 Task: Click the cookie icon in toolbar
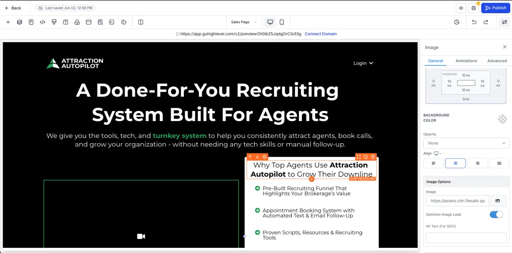coord(124,22)
